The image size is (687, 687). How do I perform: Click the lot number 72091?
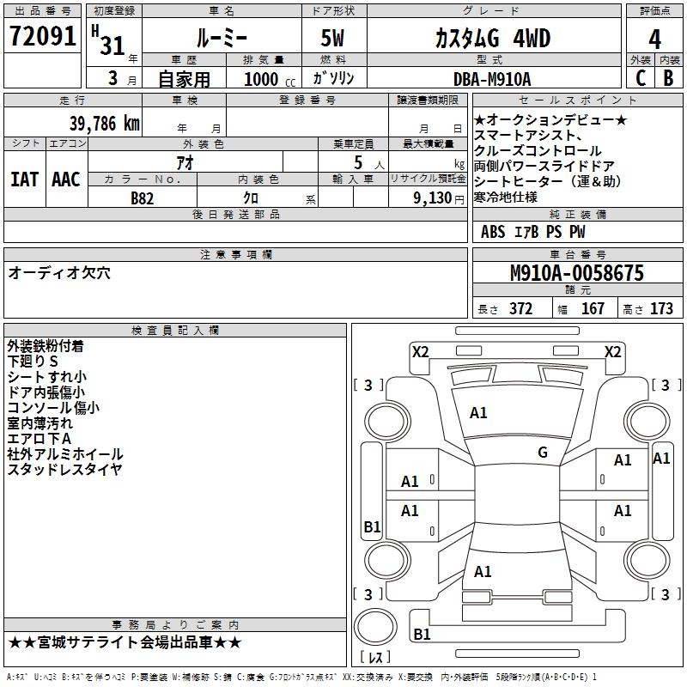42,35
